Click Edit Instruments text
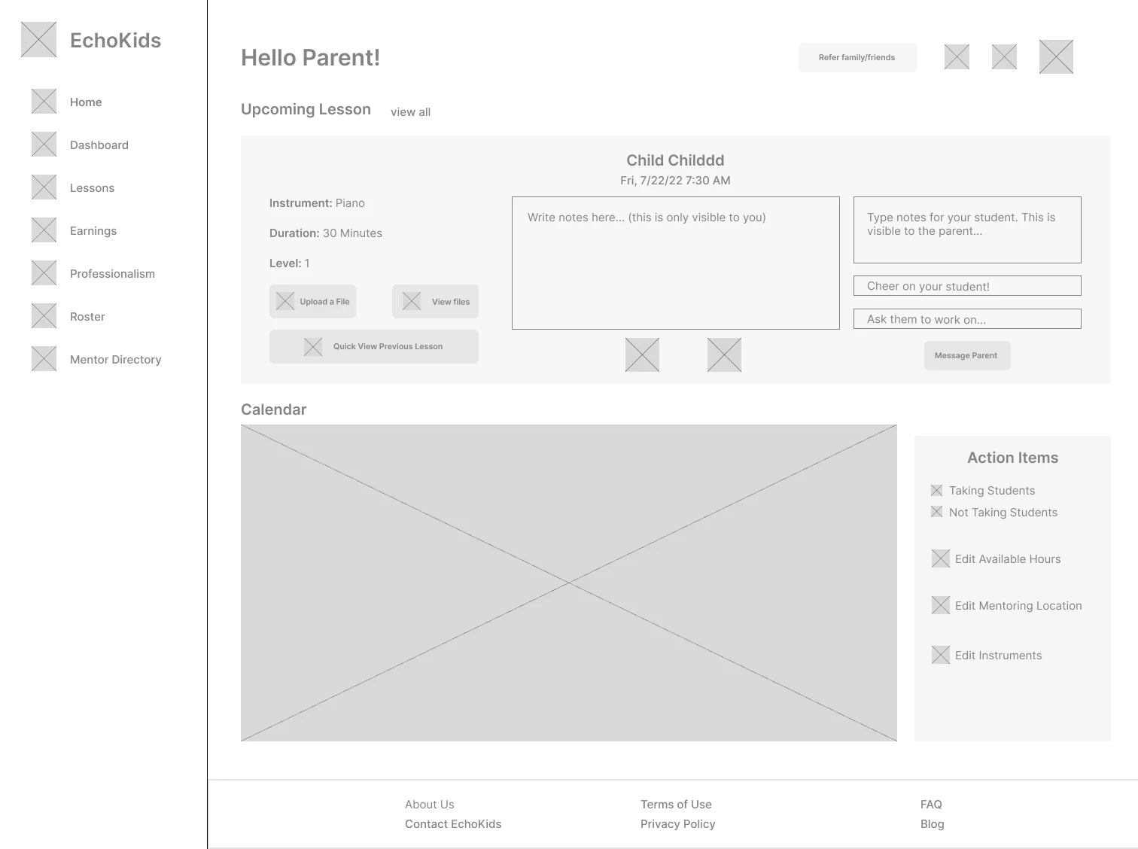 [998, 656]
